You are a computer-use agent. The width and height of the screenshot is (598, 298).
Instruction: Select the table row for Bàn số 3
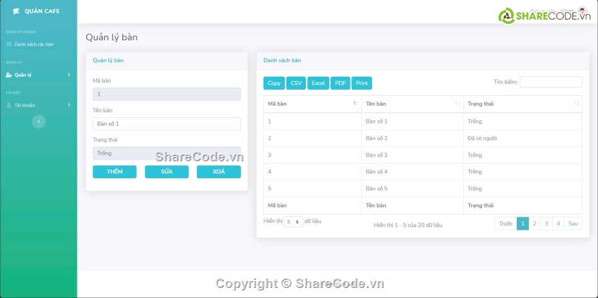click(x=422, y=155)
